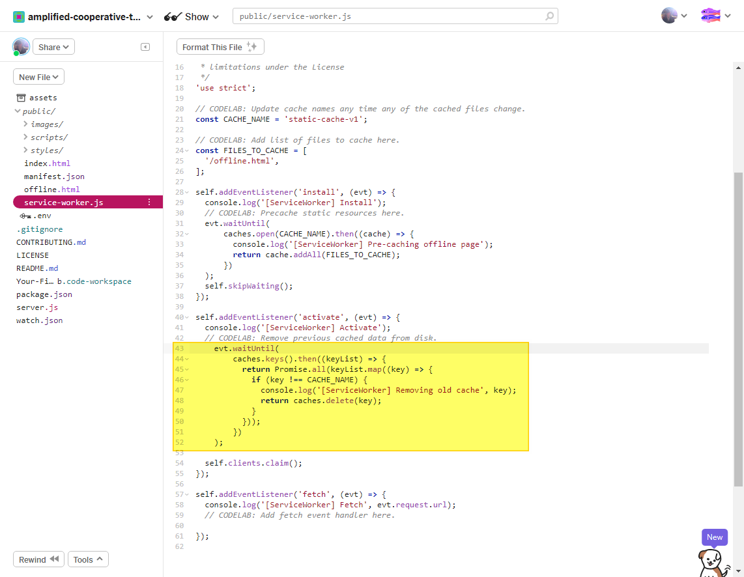The image size is (744, 577).
Task: Expand the Glitch fish menu chevron
Action: 728,16
